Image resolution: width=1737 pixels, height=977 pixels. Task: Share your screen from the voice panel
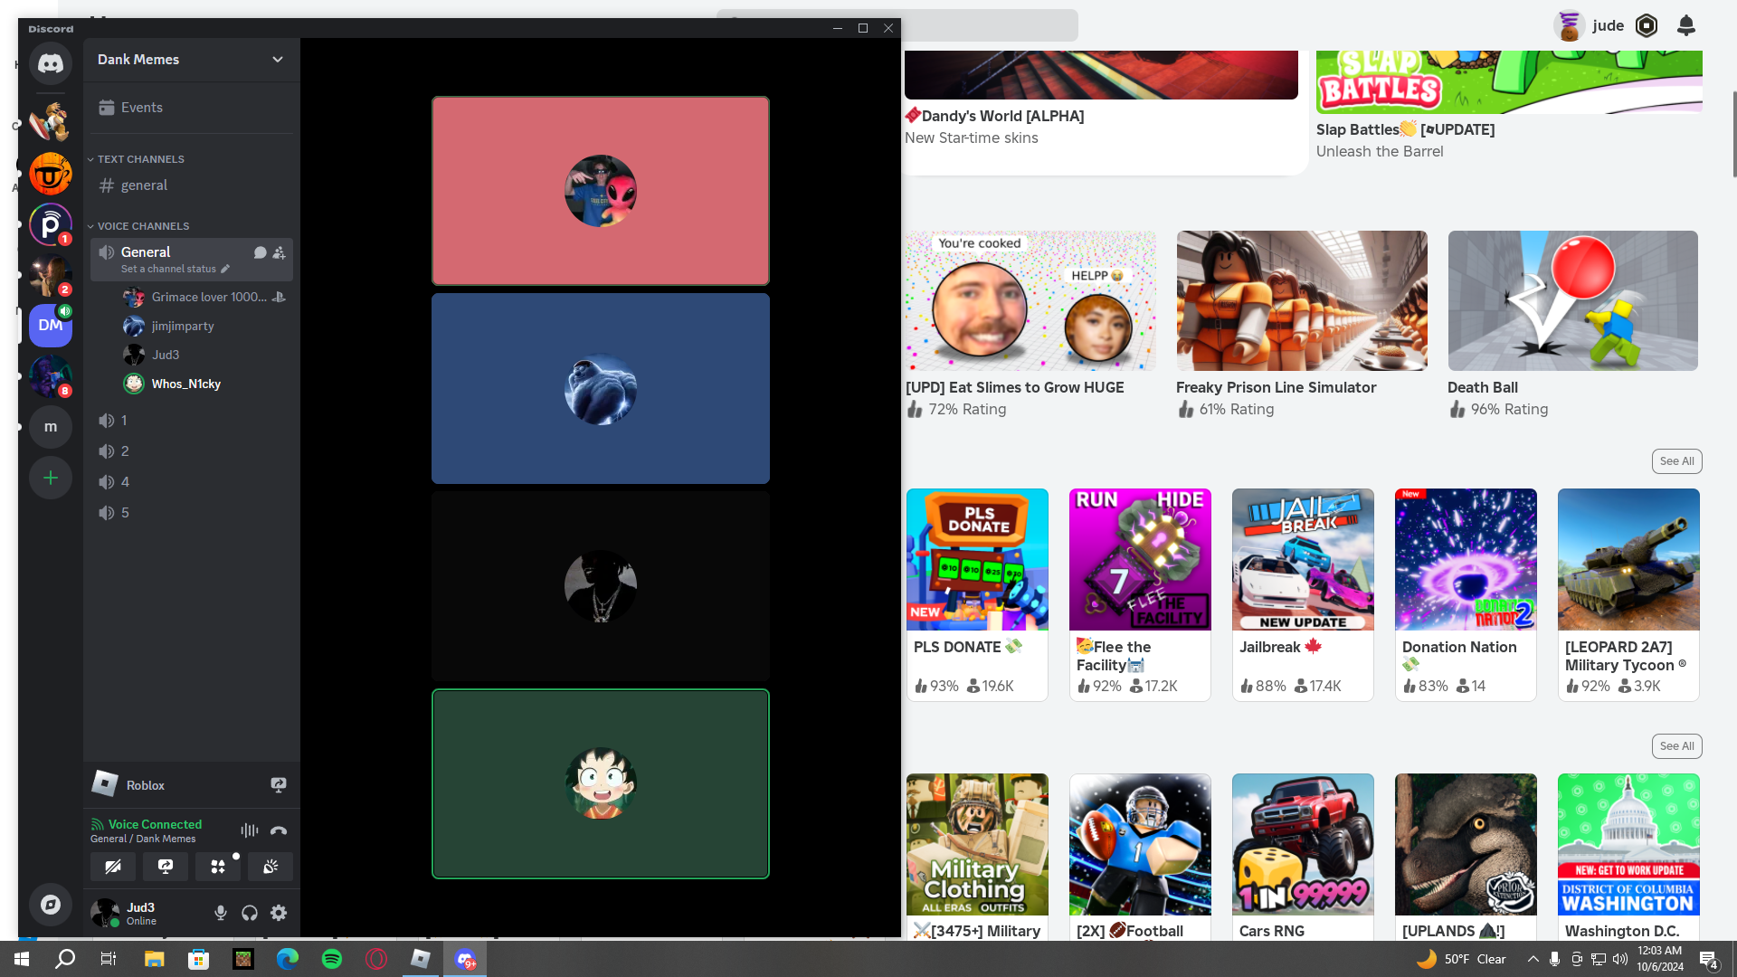(166, 867)
